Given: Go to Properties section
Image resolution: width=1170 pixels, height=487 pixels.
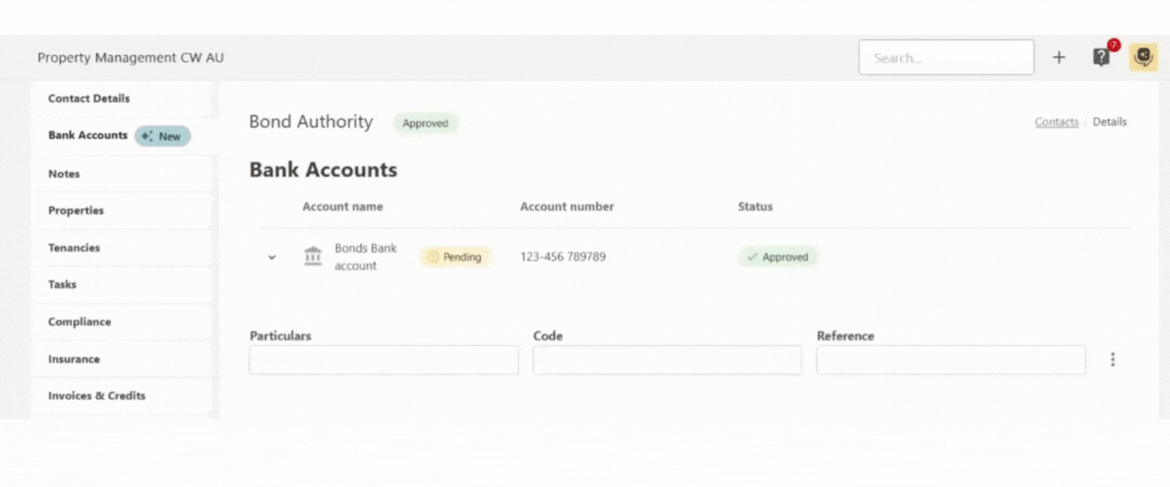Looking at the screenshot, I should pyautogui.click(x=76, y=210).
